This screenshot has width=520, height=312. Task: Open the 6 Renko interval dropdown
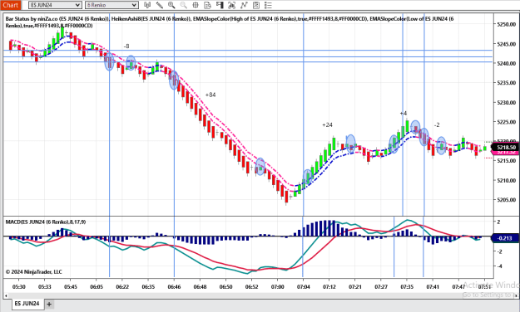click(x=111, y=5)
